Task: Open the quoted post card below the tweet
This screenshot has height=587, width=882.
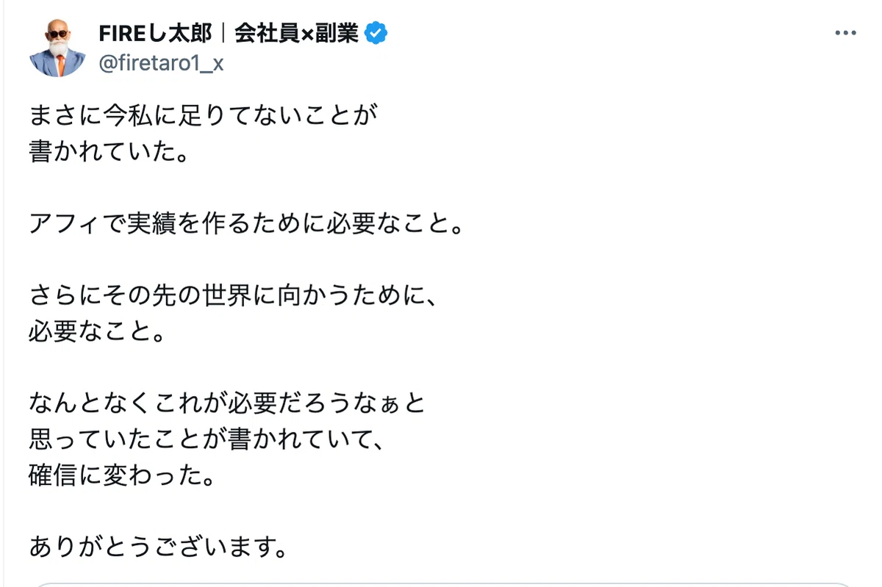Action: tap(441, 584)
